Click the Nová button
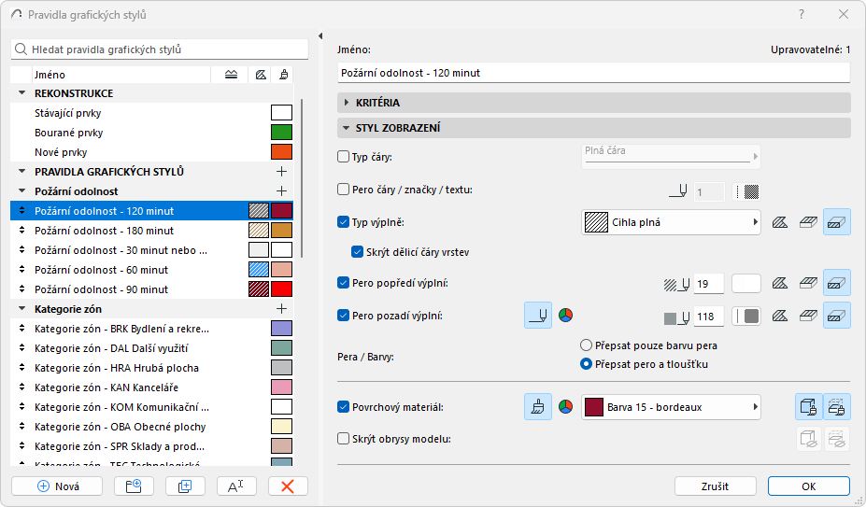 click(x=58, y=486)
